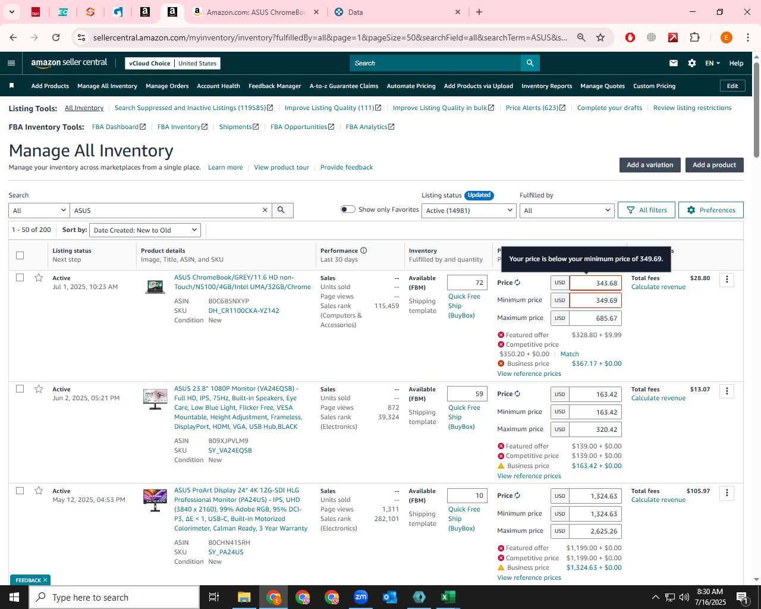Screen dimensions: 761x609
Task: Open Price Alerts (623) link
Action: point(535,108)
